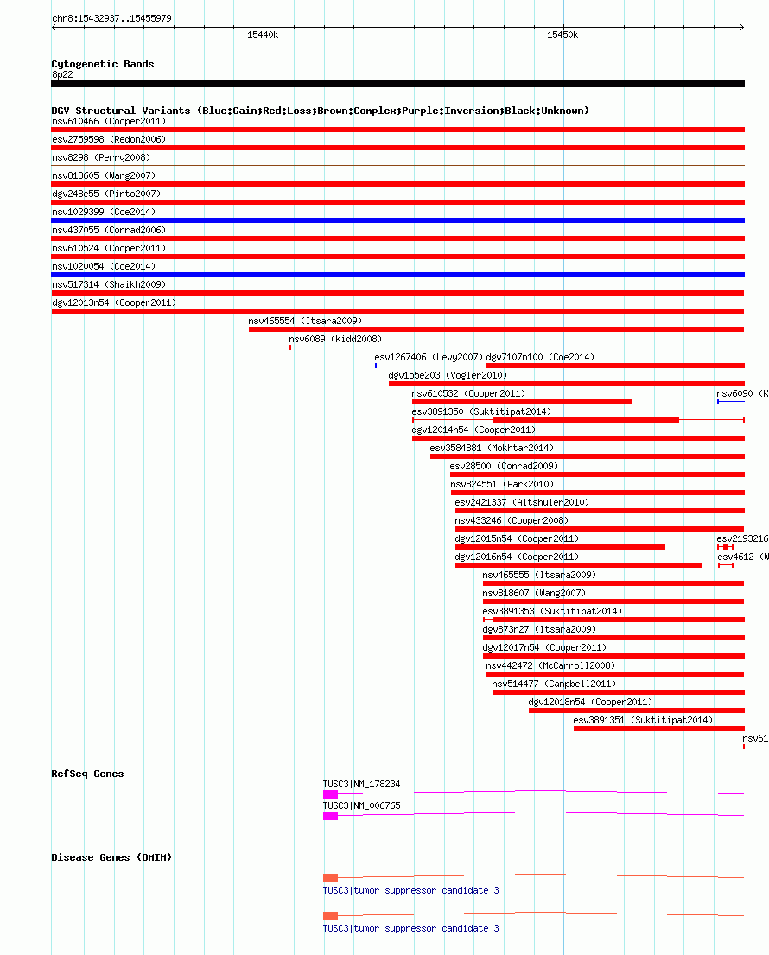The image size is (769, 955).
Task: Click nsv1029399 (Coe2014) label
Action: pos(104,212)
